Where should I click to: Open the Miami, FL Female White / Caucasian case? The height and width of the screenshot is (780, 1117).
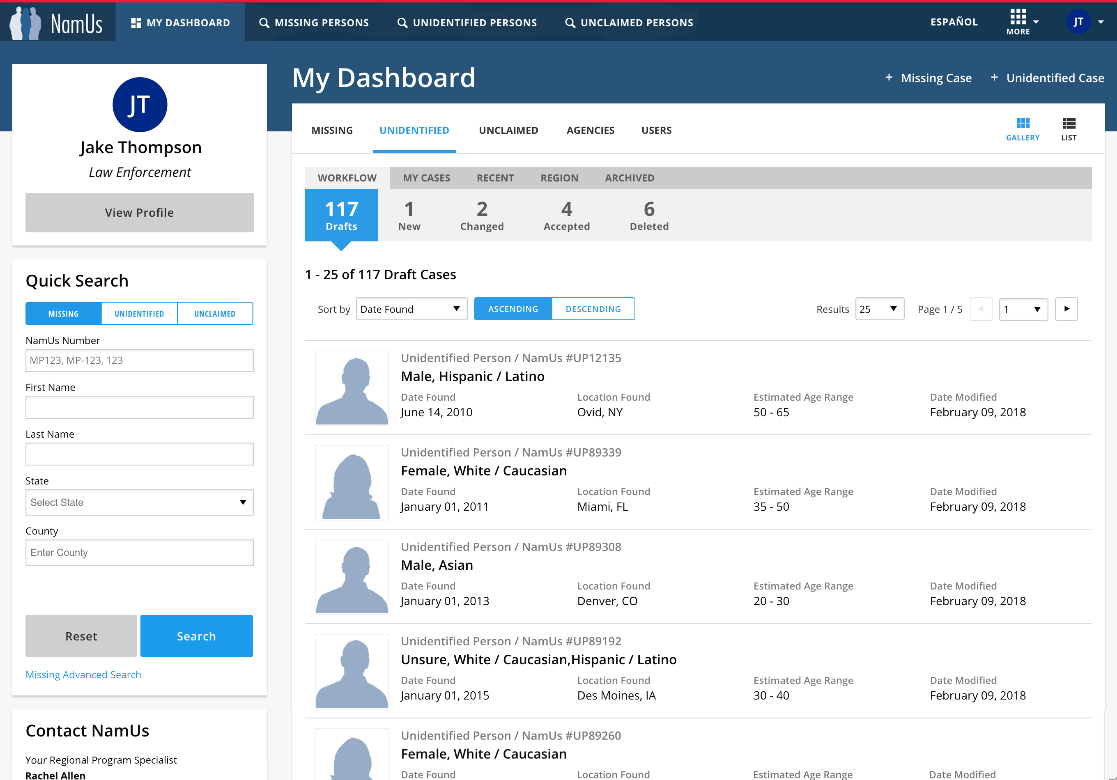click(484, 471)
